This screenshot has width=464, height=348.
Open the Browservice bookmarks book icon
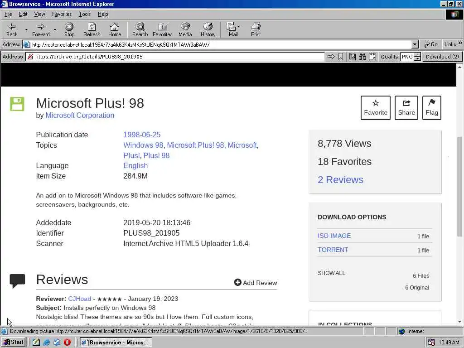[x=352, y=57]
